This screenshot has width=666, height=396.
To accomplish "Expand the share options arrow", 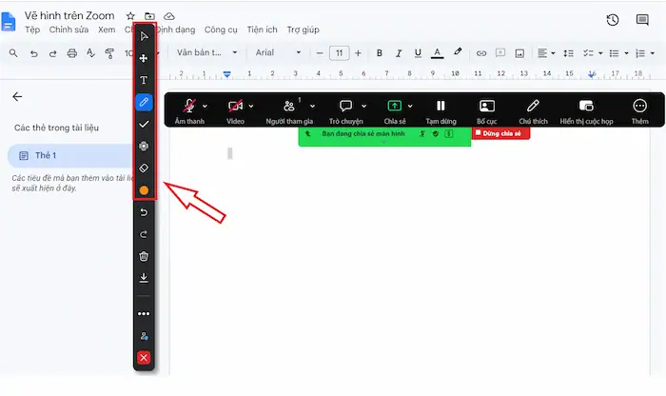I will 410,107.
